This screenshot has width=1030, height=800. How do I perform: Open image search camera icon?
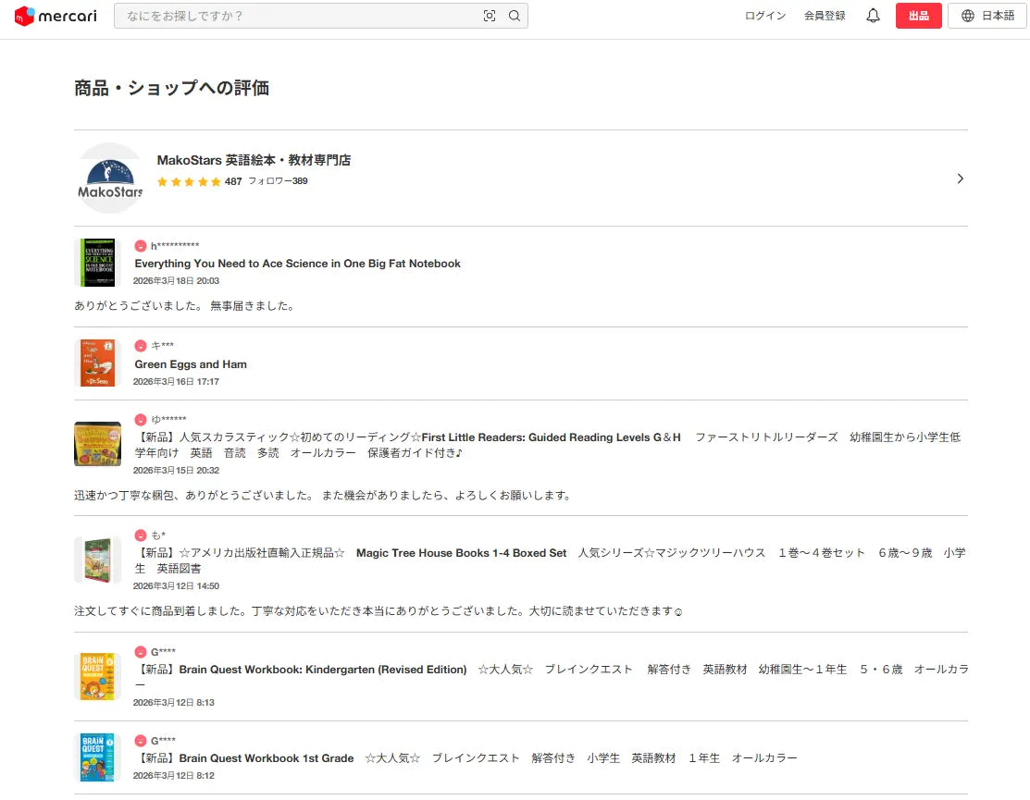tap(490, 16)
